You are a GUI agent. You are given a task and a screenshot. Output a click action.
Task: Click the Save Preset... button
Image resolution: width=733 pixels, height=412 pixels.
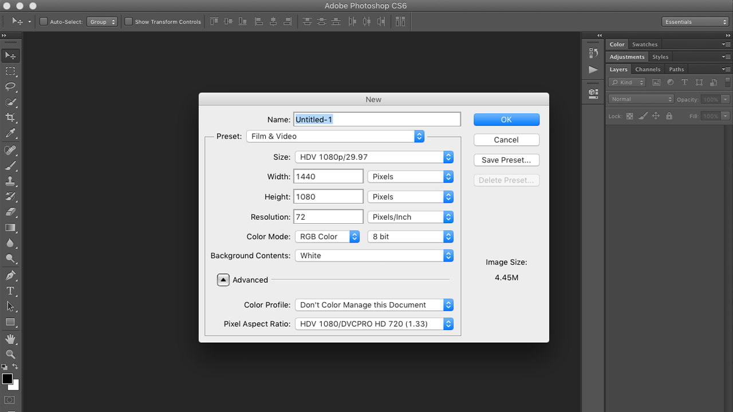pyautogui.click(x=506, y=160)
